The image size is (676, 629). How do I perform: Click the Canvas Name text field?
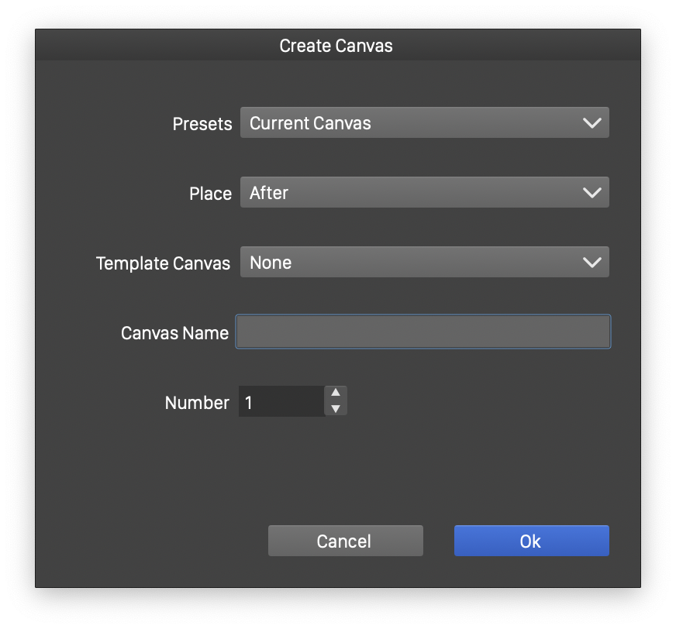(422, 332)
